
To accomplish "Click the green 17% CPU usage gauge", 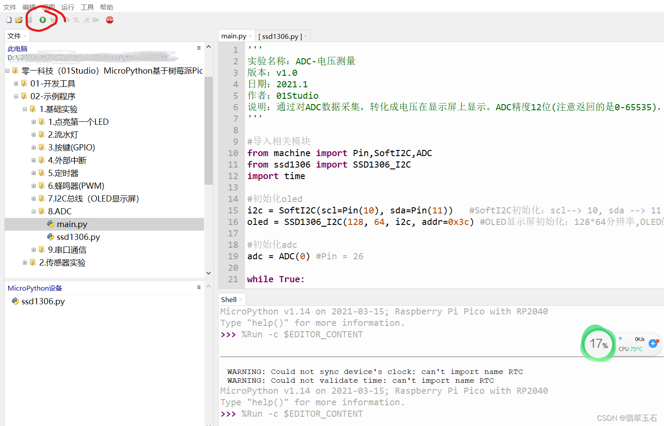I will tap(598, 344).
